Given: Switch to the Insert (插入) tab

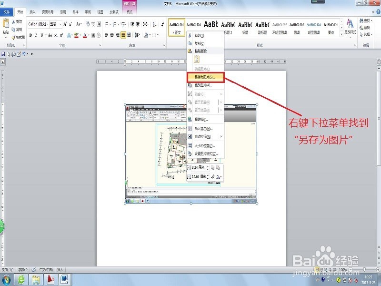Looking at the screenshot, I should (x=32, y=11).
